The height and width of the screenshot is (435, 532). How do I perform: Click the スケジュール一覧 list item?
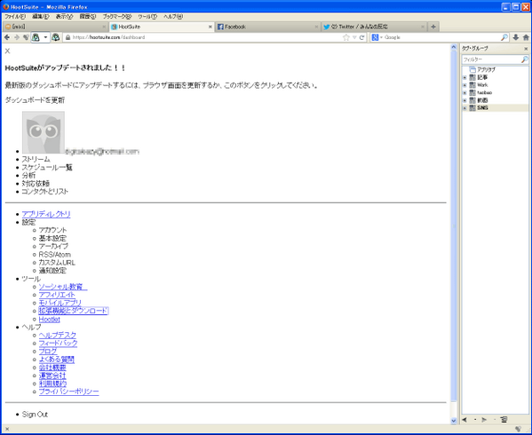[x=47, y=168]
